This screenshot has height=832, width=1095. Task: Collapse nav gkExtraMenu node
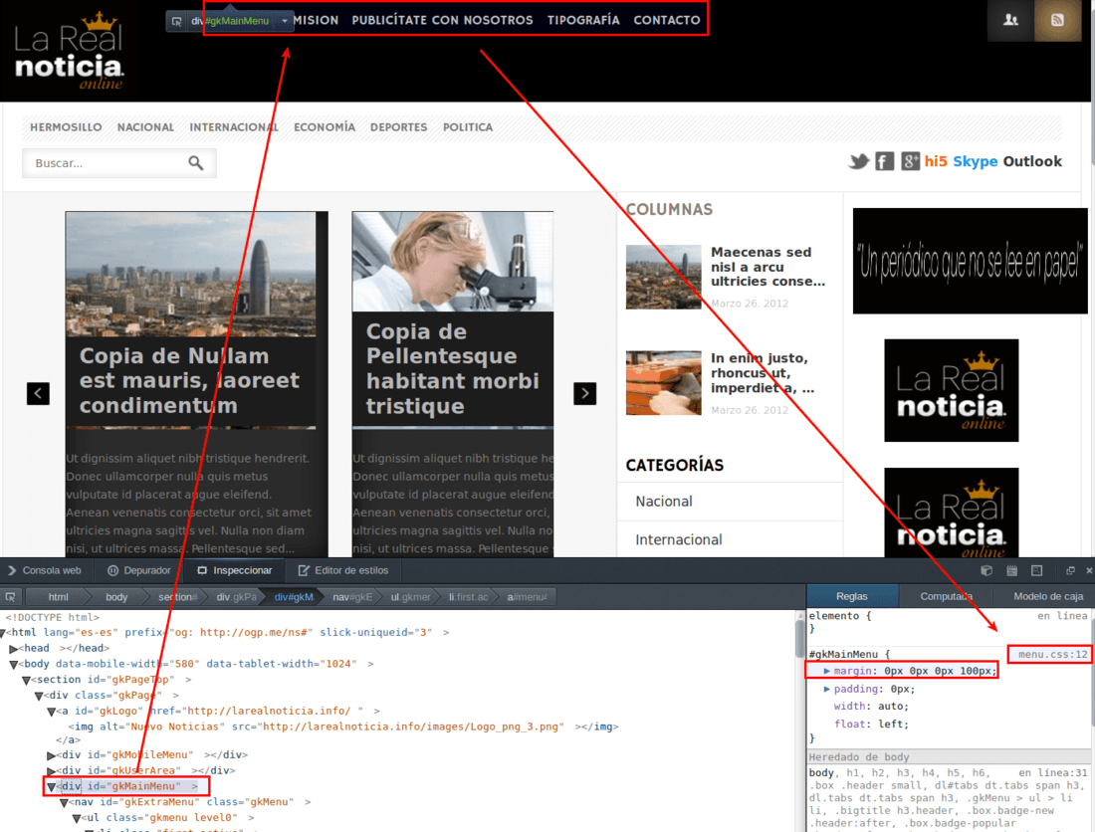64,803
